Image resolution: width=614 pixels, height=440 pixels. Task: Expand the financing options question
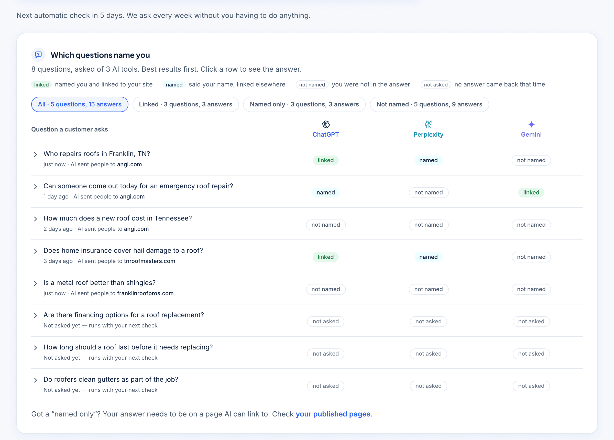point(36,315)
